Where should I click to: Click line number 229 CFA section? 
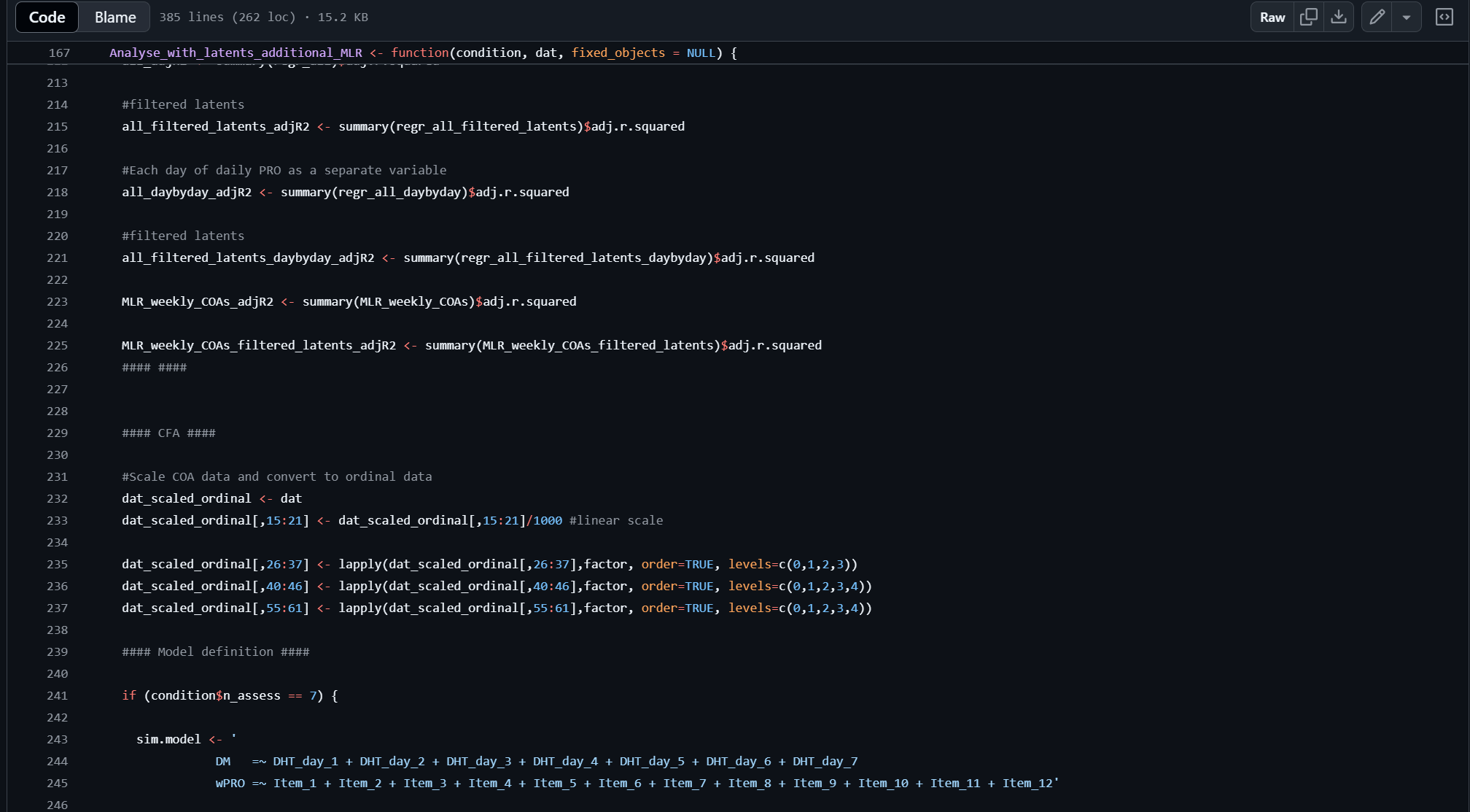pos(58,433)
